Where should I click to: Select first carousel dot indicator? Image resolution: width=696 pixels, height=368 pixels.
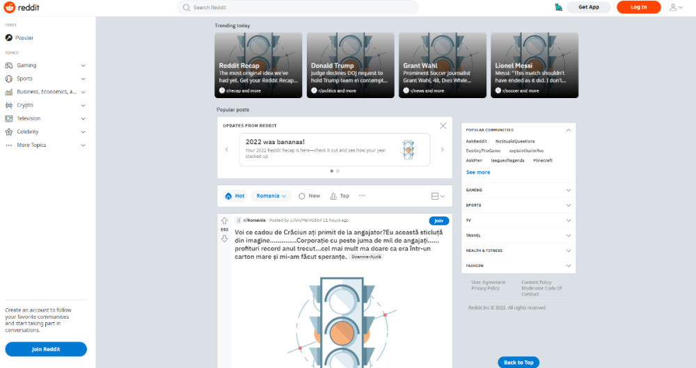(x=331, y=171)
